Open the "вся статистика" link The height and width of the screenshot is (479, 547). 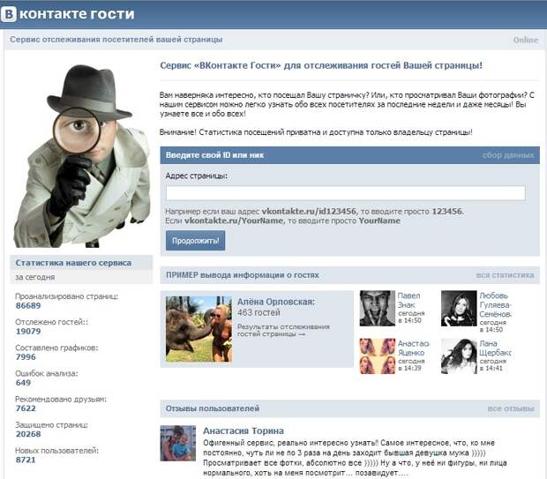[505, 275]
